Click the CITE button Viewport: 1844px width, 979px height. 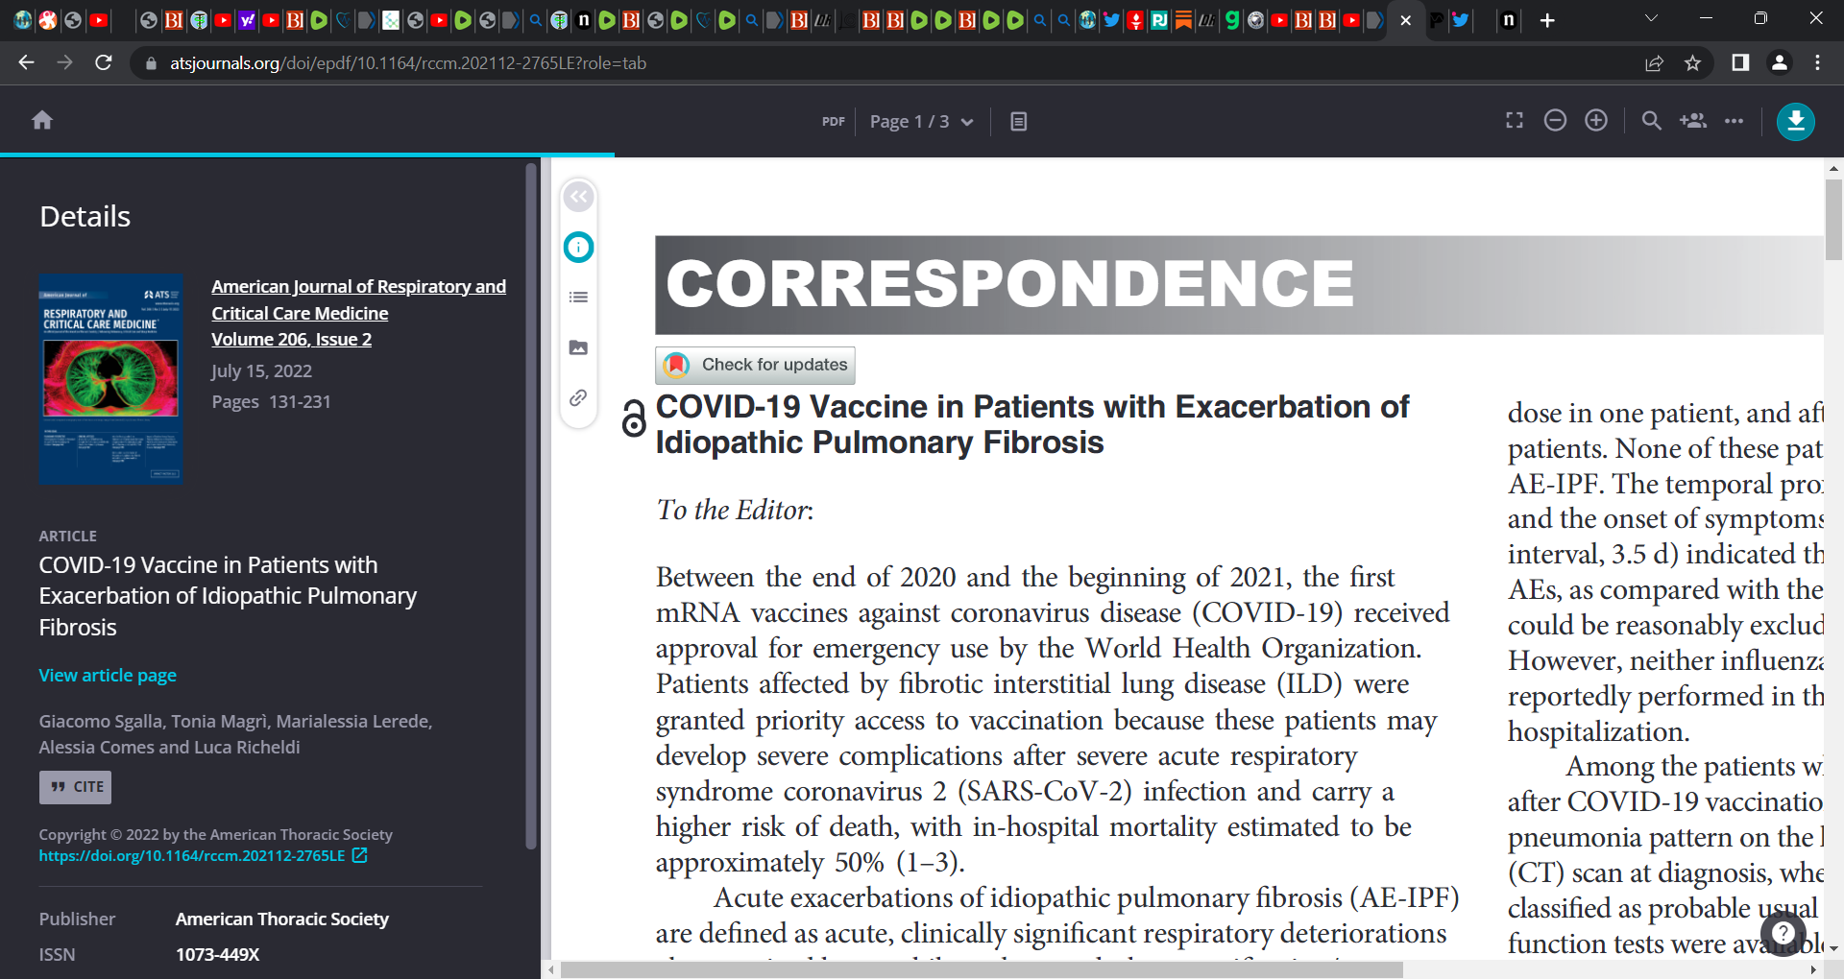click(x=75, y=787)
